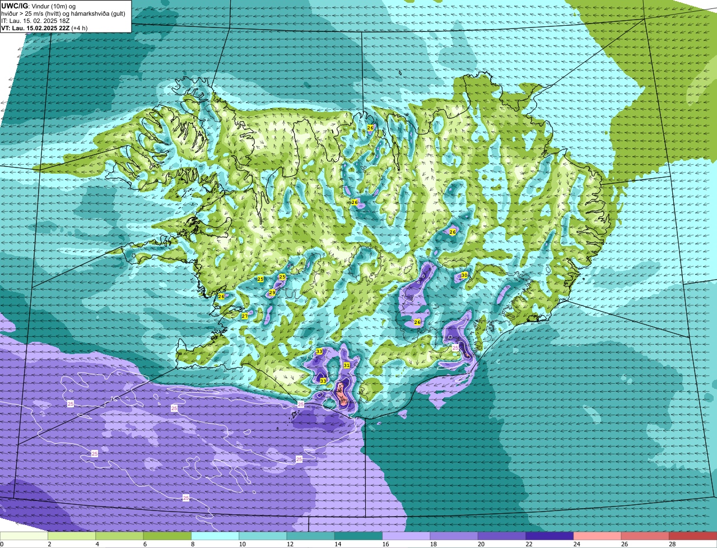This screenshot has width=717, height=548.
Task: Click the yellow '31' gust label
Action: (347, 365)
